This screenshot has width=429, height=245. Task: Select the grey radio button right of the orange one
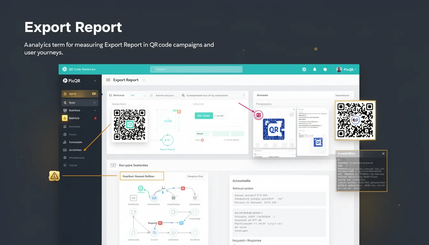(225, 140)
